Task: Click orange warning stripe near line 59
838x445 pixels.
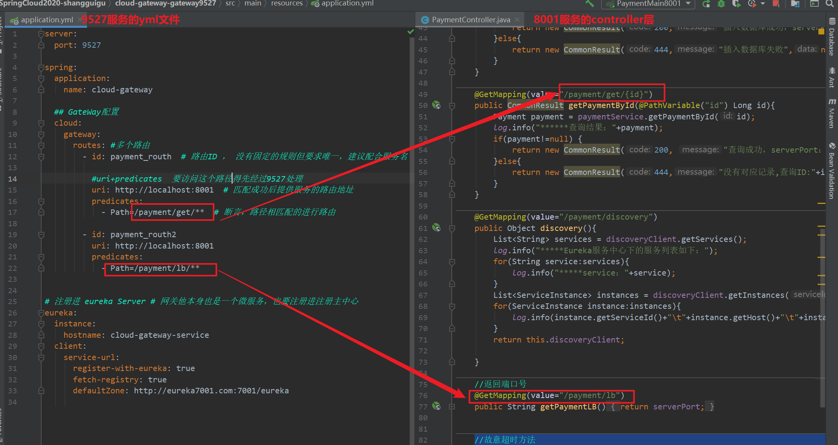Action: tap(822, 203)
